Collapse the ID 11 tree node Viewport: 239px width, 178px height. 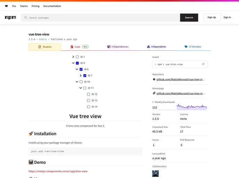81,88
